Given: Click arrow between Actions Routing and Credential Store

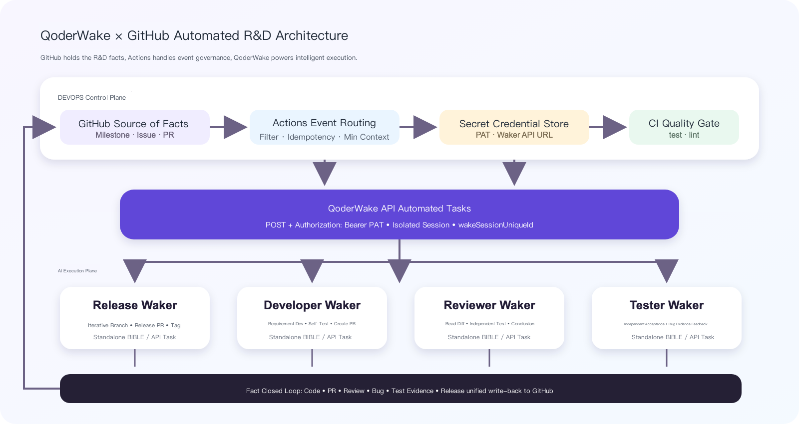Looking at the screenshot, I should pyautogui.click(x=425, y=127).
